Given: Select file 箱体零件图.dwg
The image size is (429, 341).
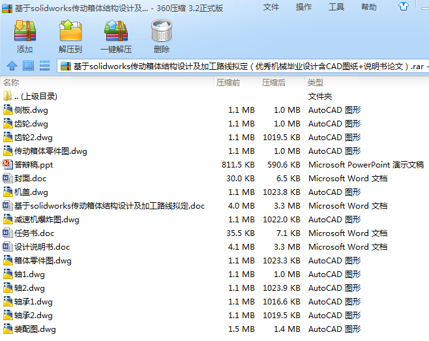Looking at the screenshot, I should [x=43, y=261].
